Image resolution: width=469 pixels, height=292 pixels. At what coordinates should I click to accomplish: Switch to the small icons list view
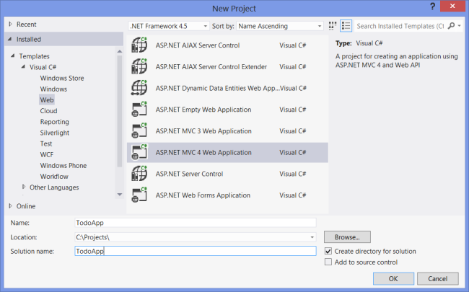coord(346,26)
